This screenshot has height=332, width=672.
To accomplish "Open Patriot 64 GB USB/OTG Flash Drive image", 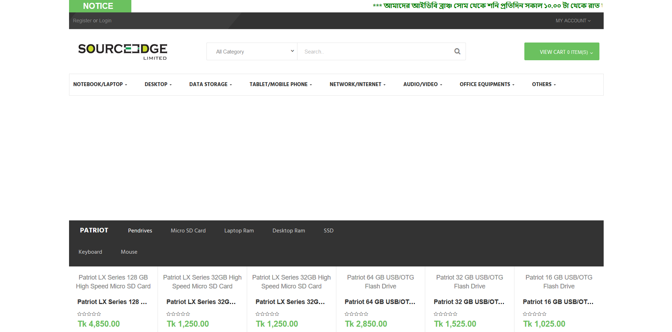I will click(381, 282).
